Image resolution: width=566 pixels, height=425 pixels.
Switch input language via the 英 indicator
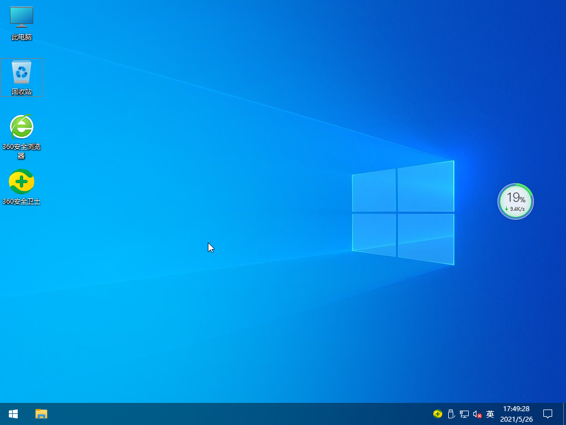pyautogui.click(x=489, y=414)
